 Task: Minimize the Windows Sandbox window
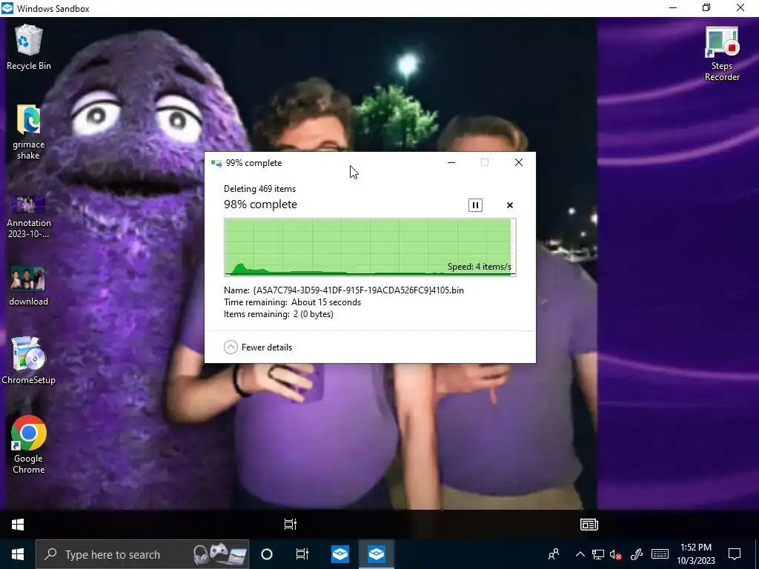[x=673, y=8]
